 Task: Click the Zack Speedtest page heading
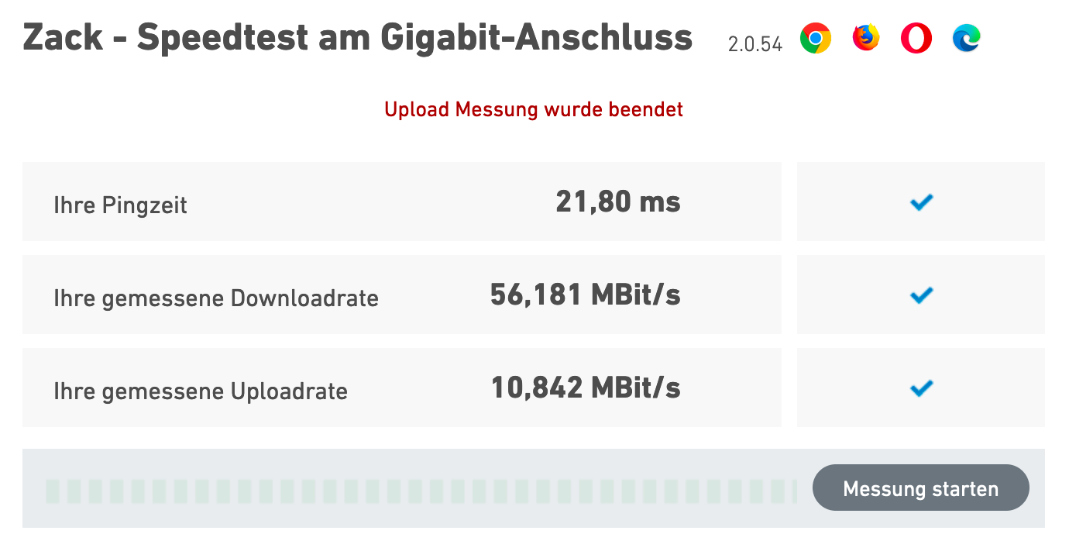[358, 37]
